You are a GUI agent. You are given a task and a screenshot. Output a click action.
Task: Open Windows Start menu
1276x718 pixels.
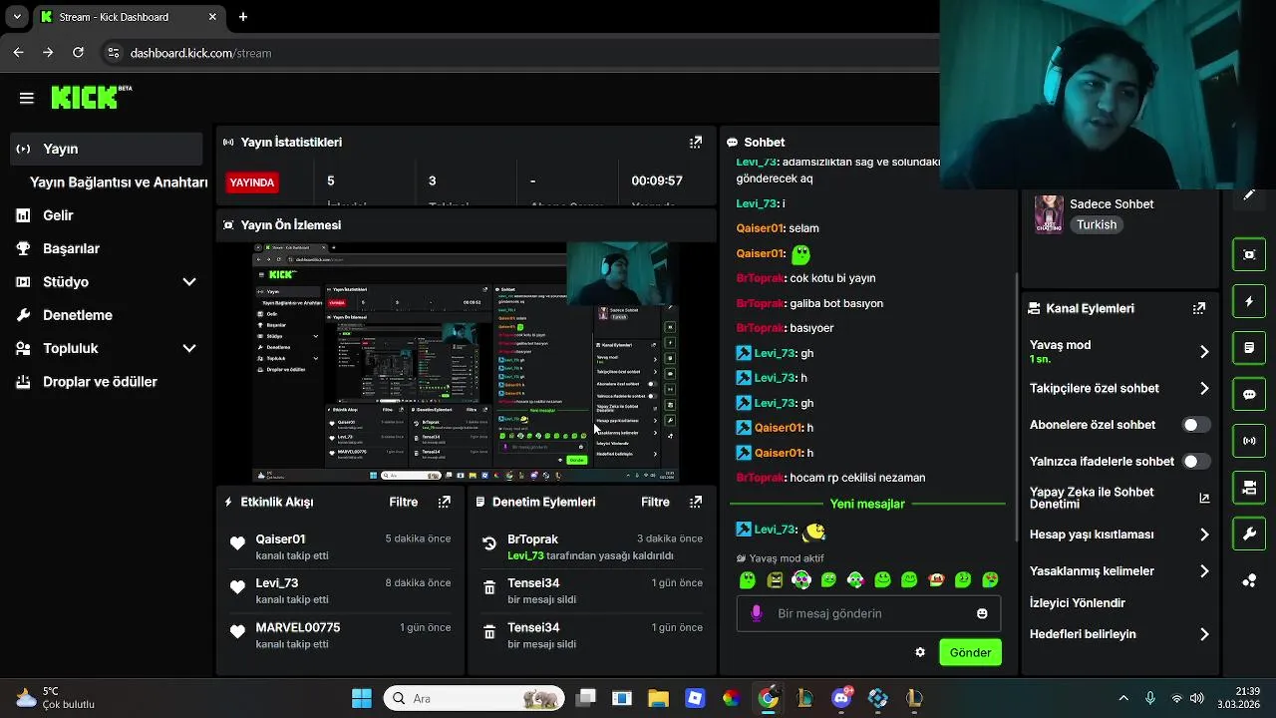click(x=362, y=698)
